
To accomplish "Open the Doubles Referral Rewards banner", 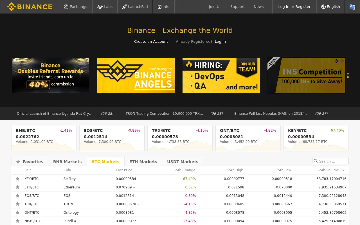I will pyautogui.click(x=50, y=75).
